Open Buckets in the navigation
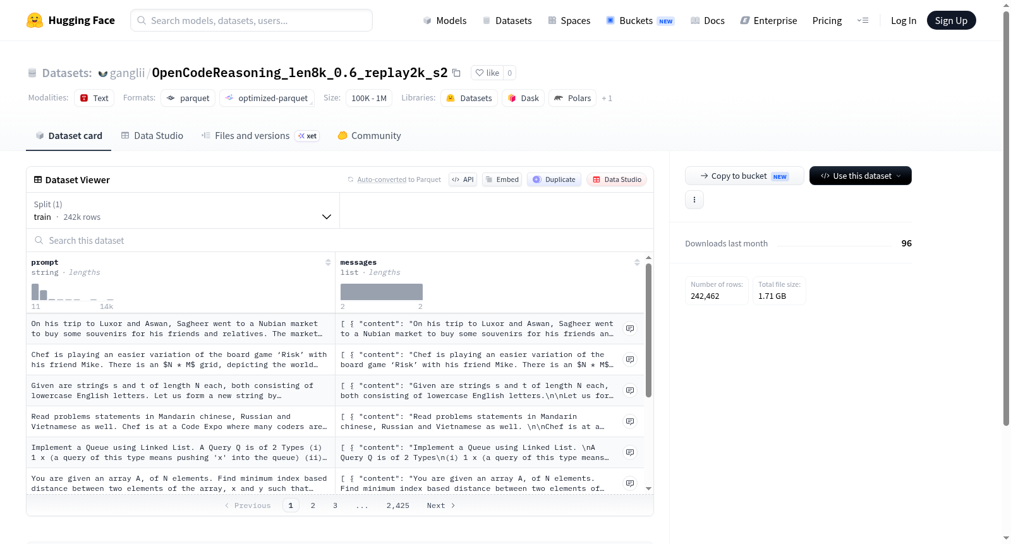Screen dimensions: 1011x544 (x=640, y=21)
